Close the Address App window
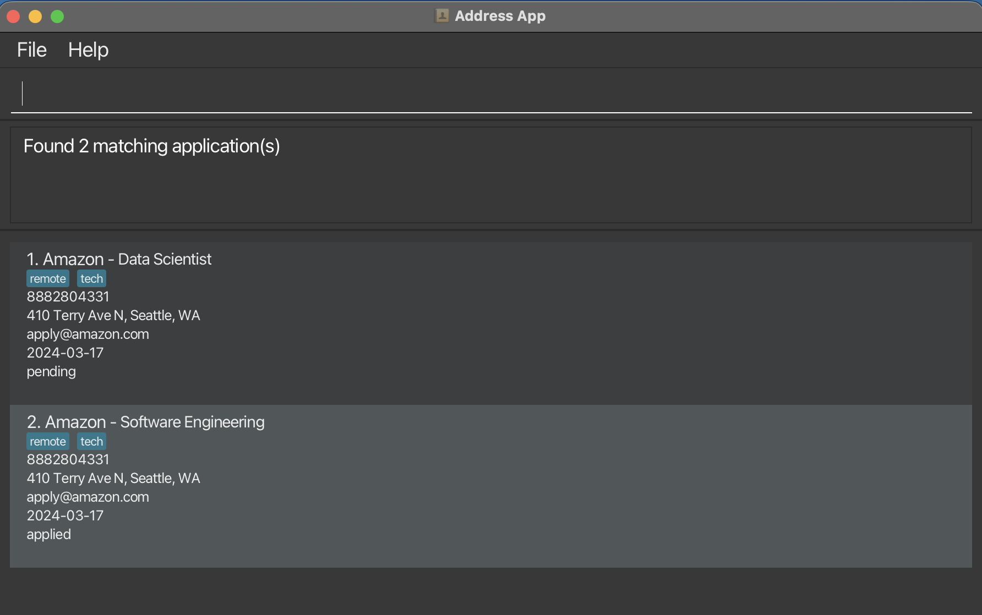 coord(14,17)
